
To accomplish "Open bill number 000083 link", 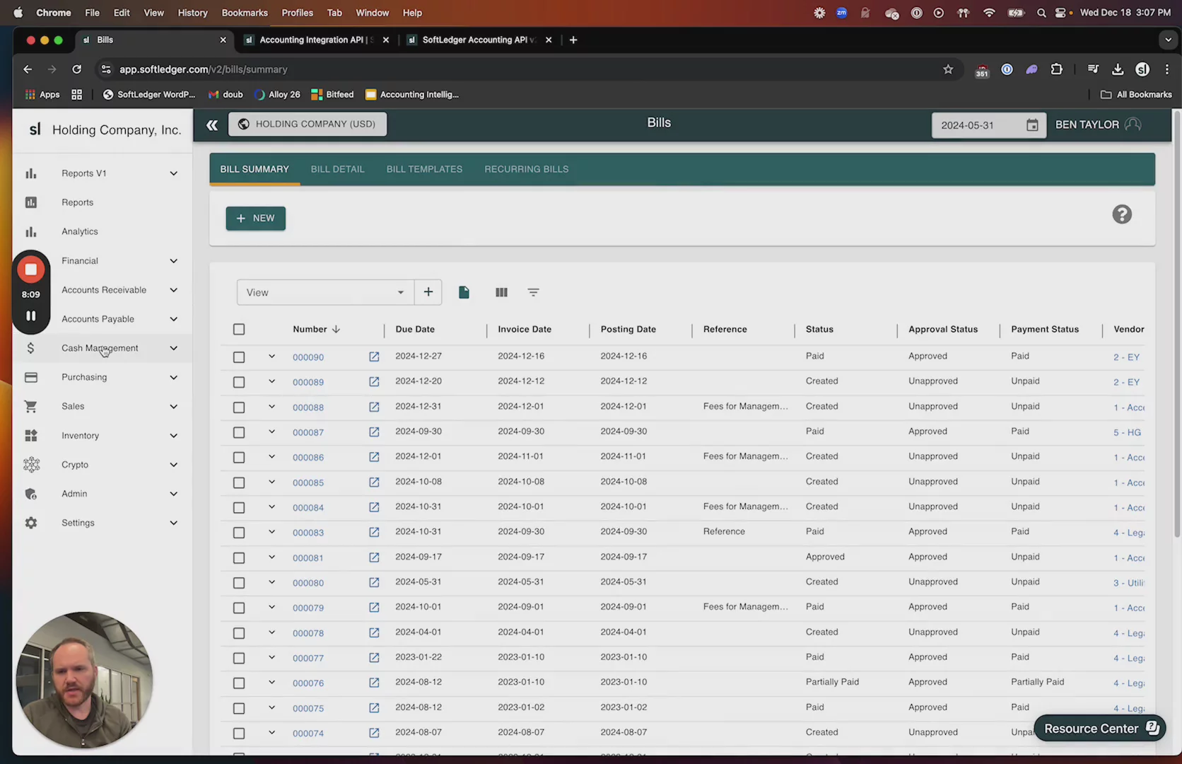I will click(308, 533).
